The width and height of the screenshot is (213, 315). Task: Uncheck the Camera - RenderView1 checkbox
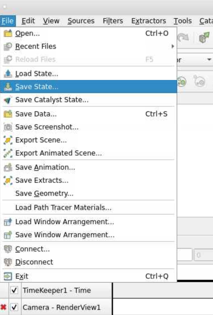[14, 307]
